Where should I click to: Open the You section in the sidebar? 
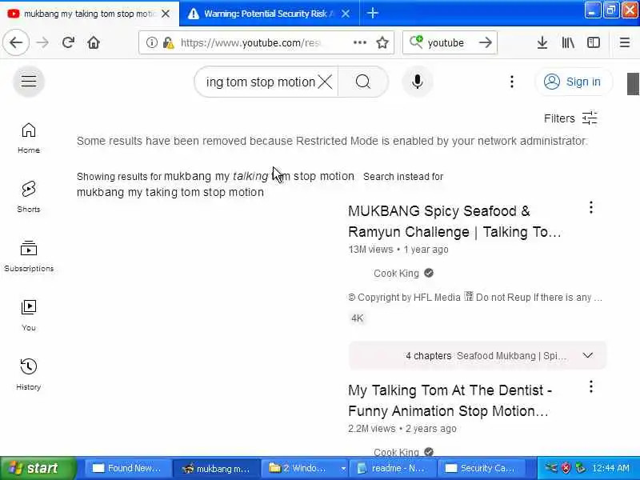pos(29,315)
